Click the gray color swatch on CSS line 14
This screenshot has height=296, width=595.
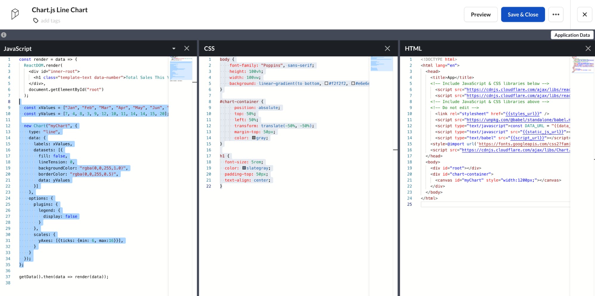[254, 138]
